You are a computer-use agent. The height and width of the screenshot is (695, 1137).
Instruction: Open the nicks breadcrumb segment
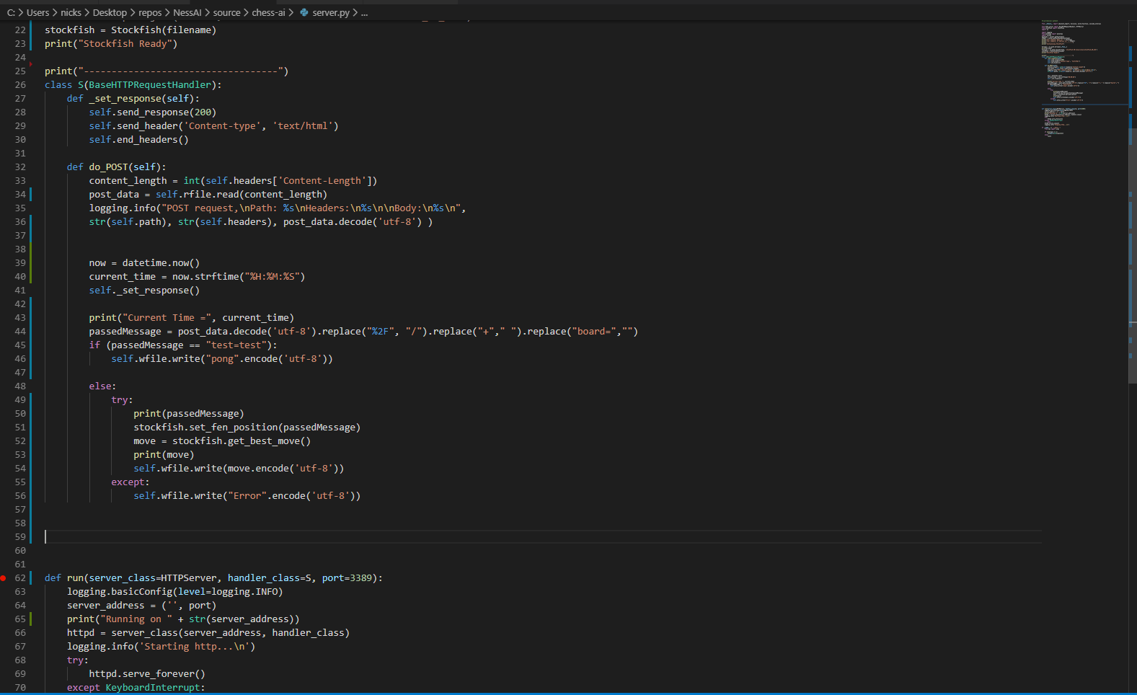[x=71, y=12]
